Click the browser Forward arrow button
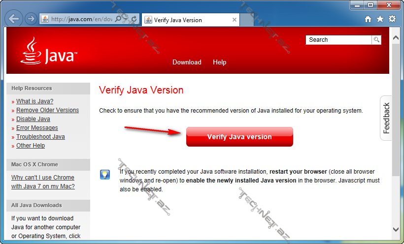Viewport: 404px width, 244px height. tap(31, 19)
